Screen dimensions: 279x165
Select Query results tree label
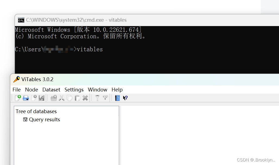click(45, 119)
